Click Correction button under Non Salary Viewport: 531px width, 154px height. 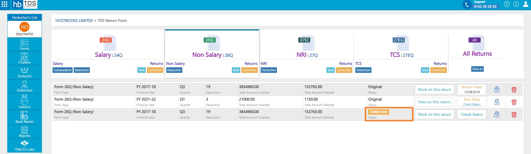249,70
